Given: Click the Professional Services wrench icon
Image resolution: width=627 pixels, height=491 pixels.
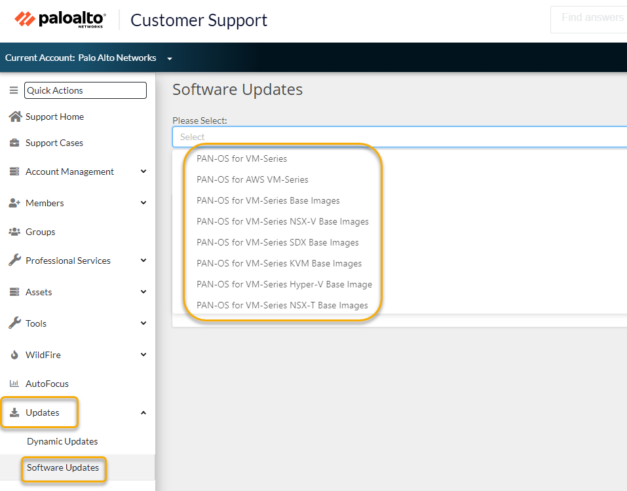Looking at the screenshot, I should click(14, 261).
